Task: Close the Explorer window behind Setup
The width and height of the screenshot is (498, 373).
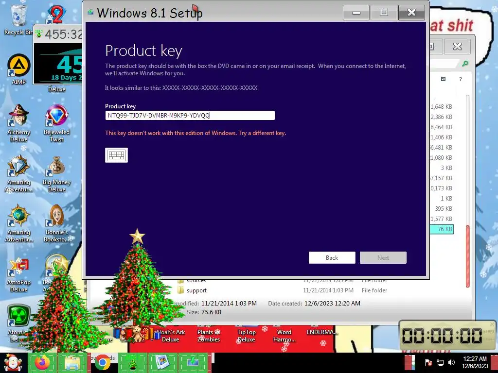Action: click(457, 46)
